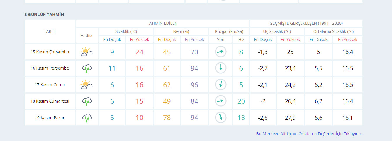Click the highest temperature value 24
Viewport: 392px width, 141px height.
click(x=139, y=52)
